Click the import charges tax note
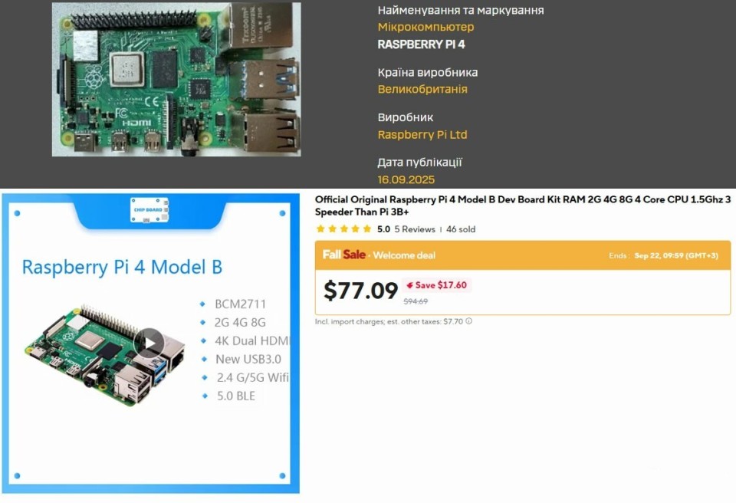 pos(389,322)
